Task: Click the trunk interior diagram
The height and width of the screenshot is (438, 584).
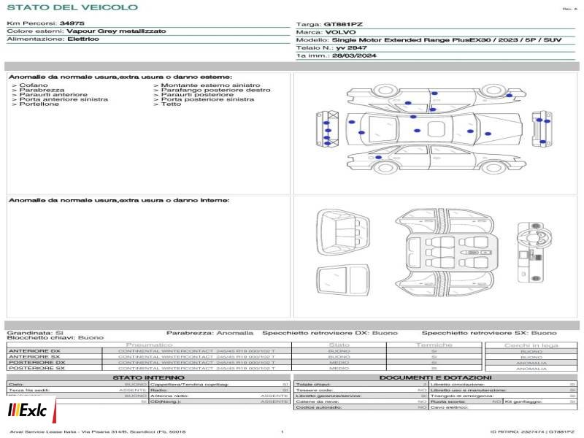Action: [x=343, y=231]
